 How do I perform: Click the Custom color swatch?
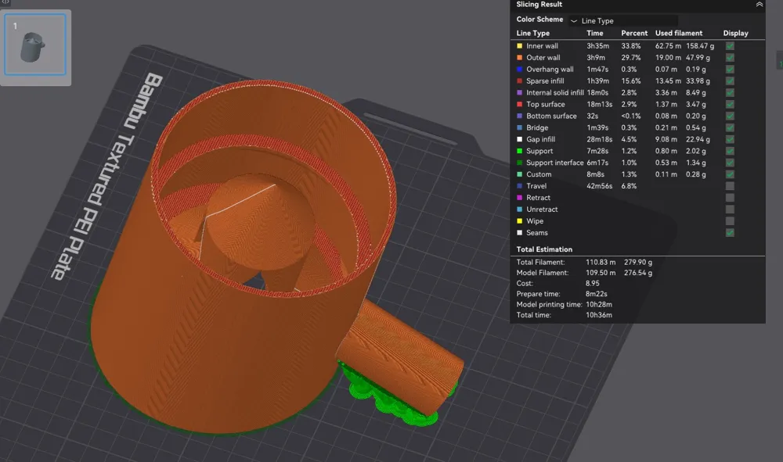519,174
